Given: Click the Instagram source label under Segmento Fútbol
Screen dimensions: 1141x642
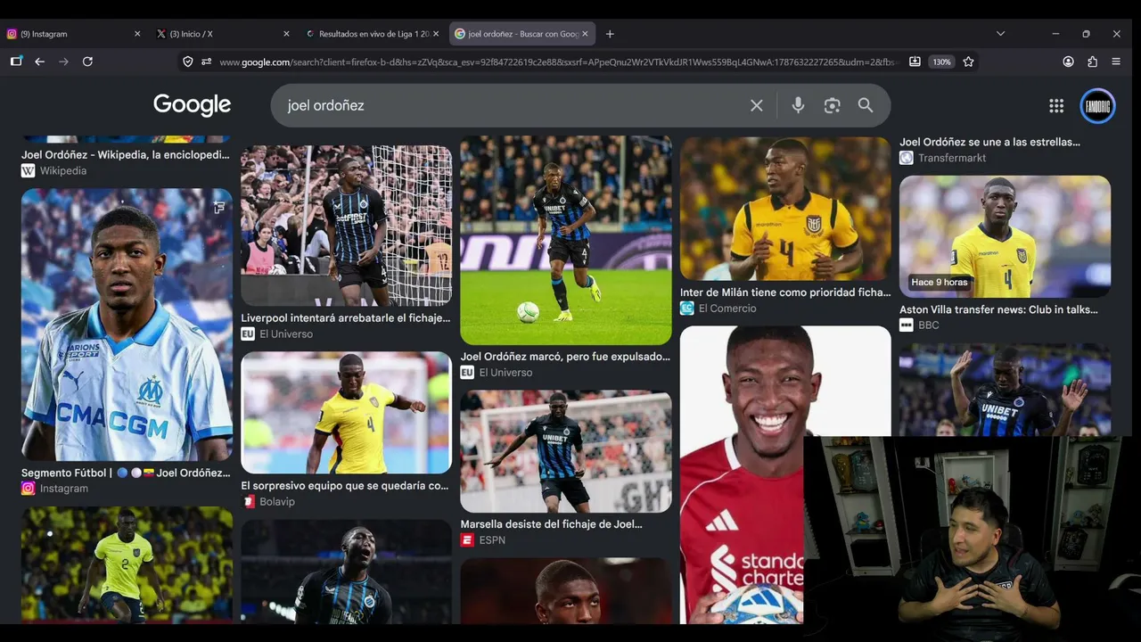Looking at the screenshot, I should [55, 489].
